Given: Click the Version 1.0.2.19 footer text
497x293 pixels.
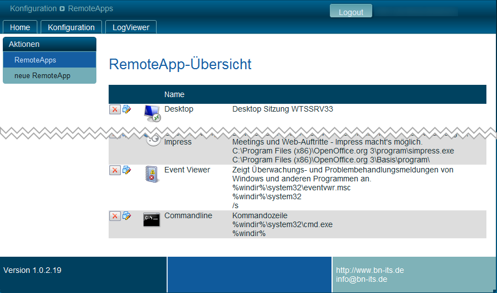Looking at the screenshot, I should pyautogui.click(x=32, y=270).
